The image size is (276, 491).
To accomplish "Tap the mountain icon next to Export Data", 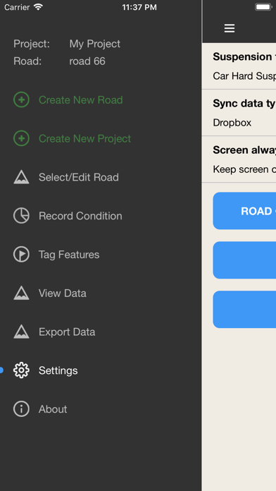I will click(x=21, y=332).
